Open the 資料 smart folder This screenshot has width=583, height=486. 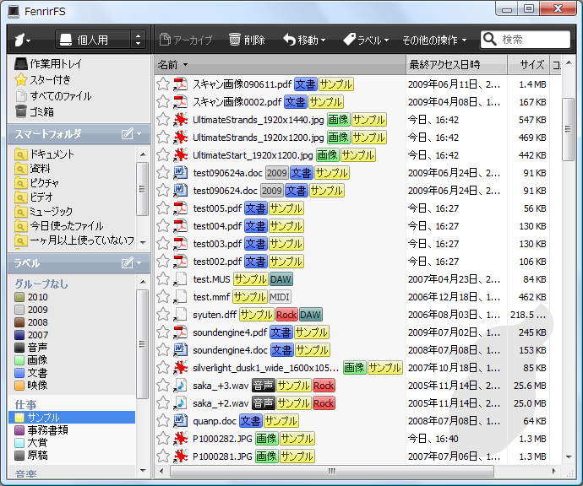click(32, 169)
